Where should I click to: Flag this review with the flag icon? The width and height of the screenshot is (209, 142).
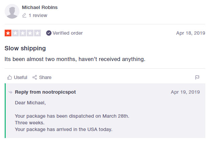click(197, 77)
